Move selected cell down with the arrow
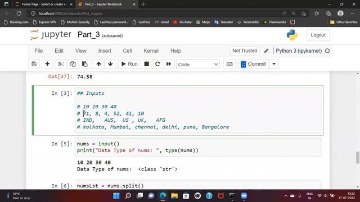The width and height of the screenshot is (360, 202). pos(110,64)
